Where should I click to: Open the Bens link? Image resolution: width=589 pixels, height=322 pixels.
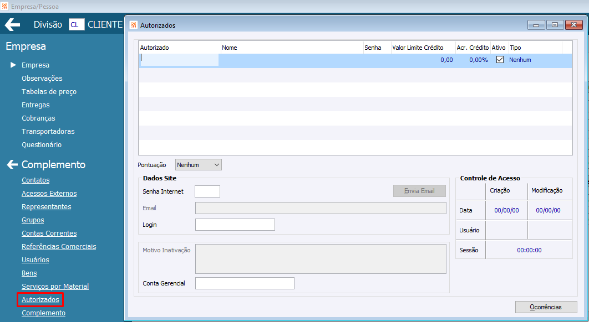[29, 273]
